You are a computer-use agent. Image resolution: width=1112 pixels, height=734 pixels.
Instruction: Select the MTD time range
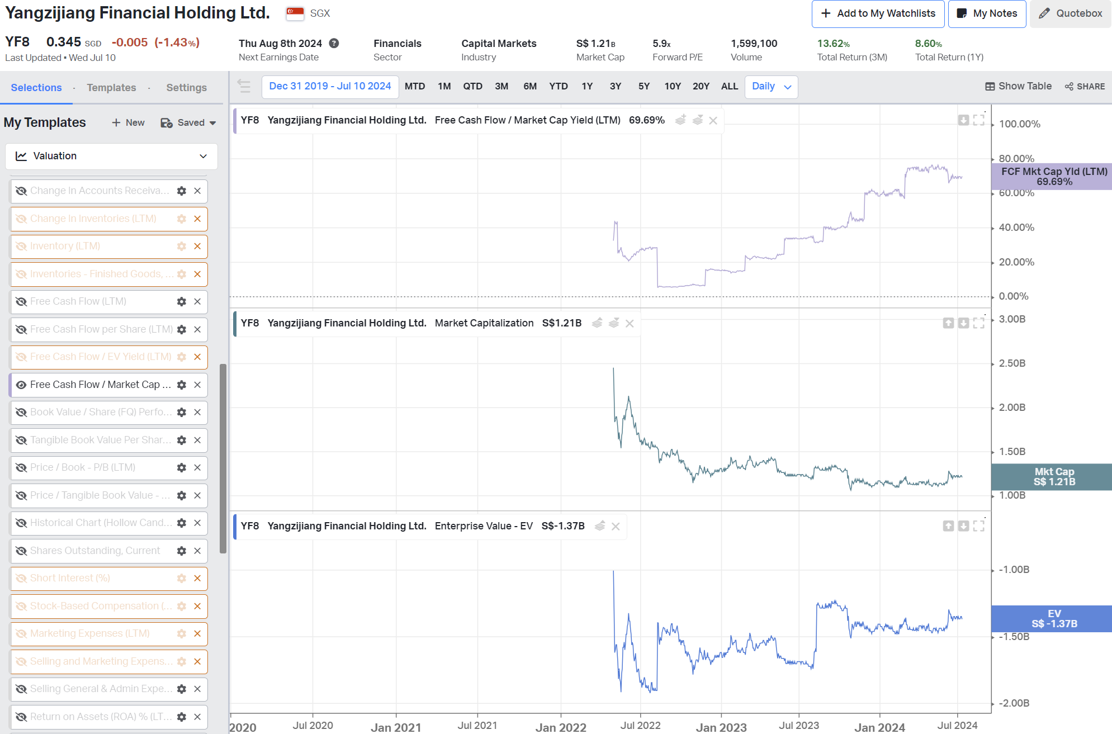pos(415,87)
